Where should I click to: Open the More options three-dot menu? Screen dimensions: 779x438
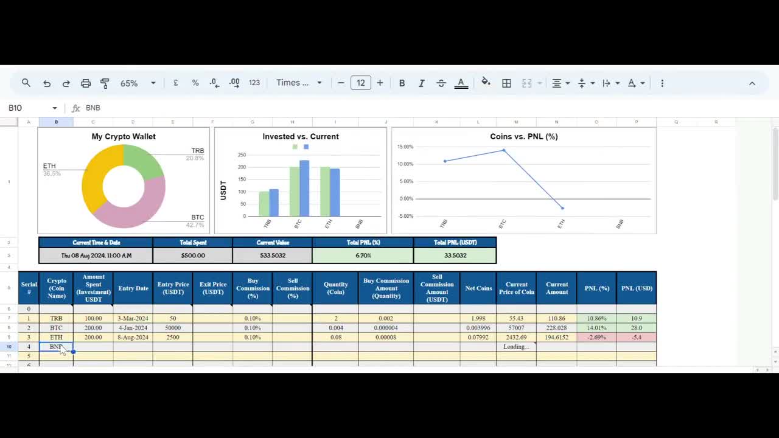coord(662,83)
